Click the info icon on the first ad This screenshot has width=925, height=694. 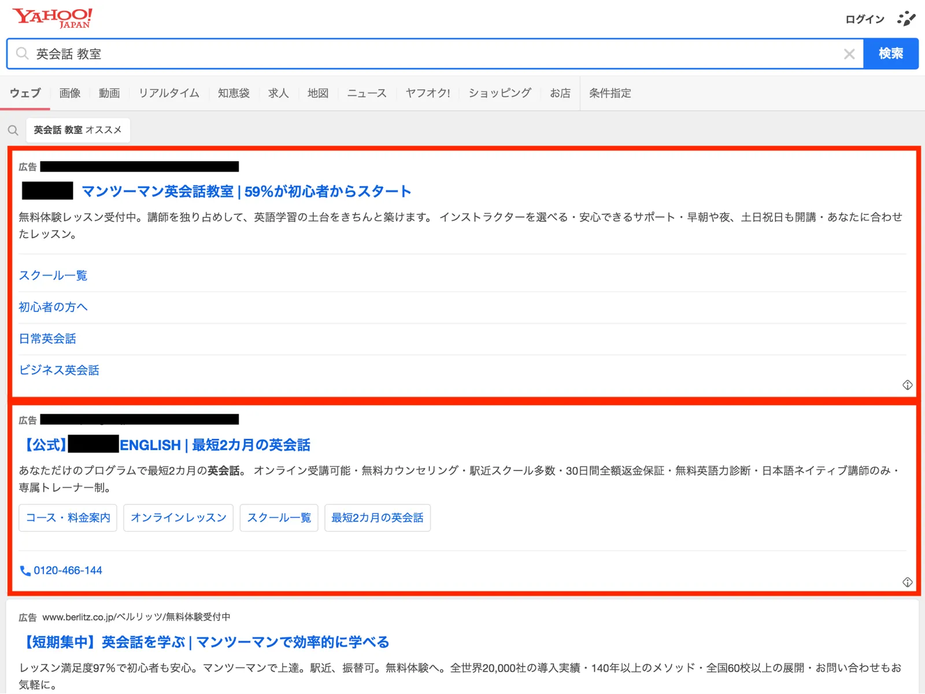click(x=907, y=385)
